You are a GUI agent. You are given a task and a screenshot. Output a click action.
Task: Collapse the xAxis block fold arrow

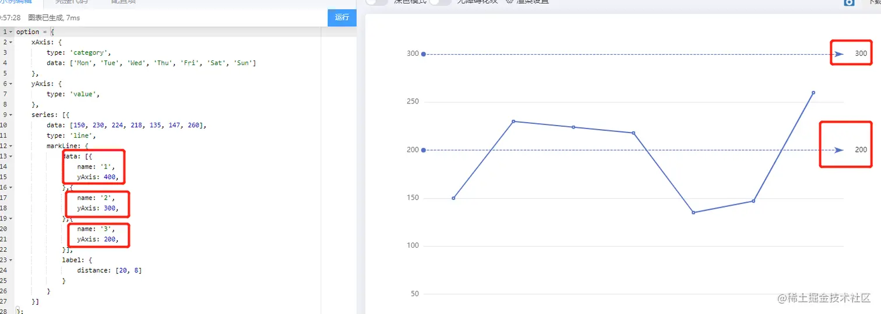(x=10, y=42)
